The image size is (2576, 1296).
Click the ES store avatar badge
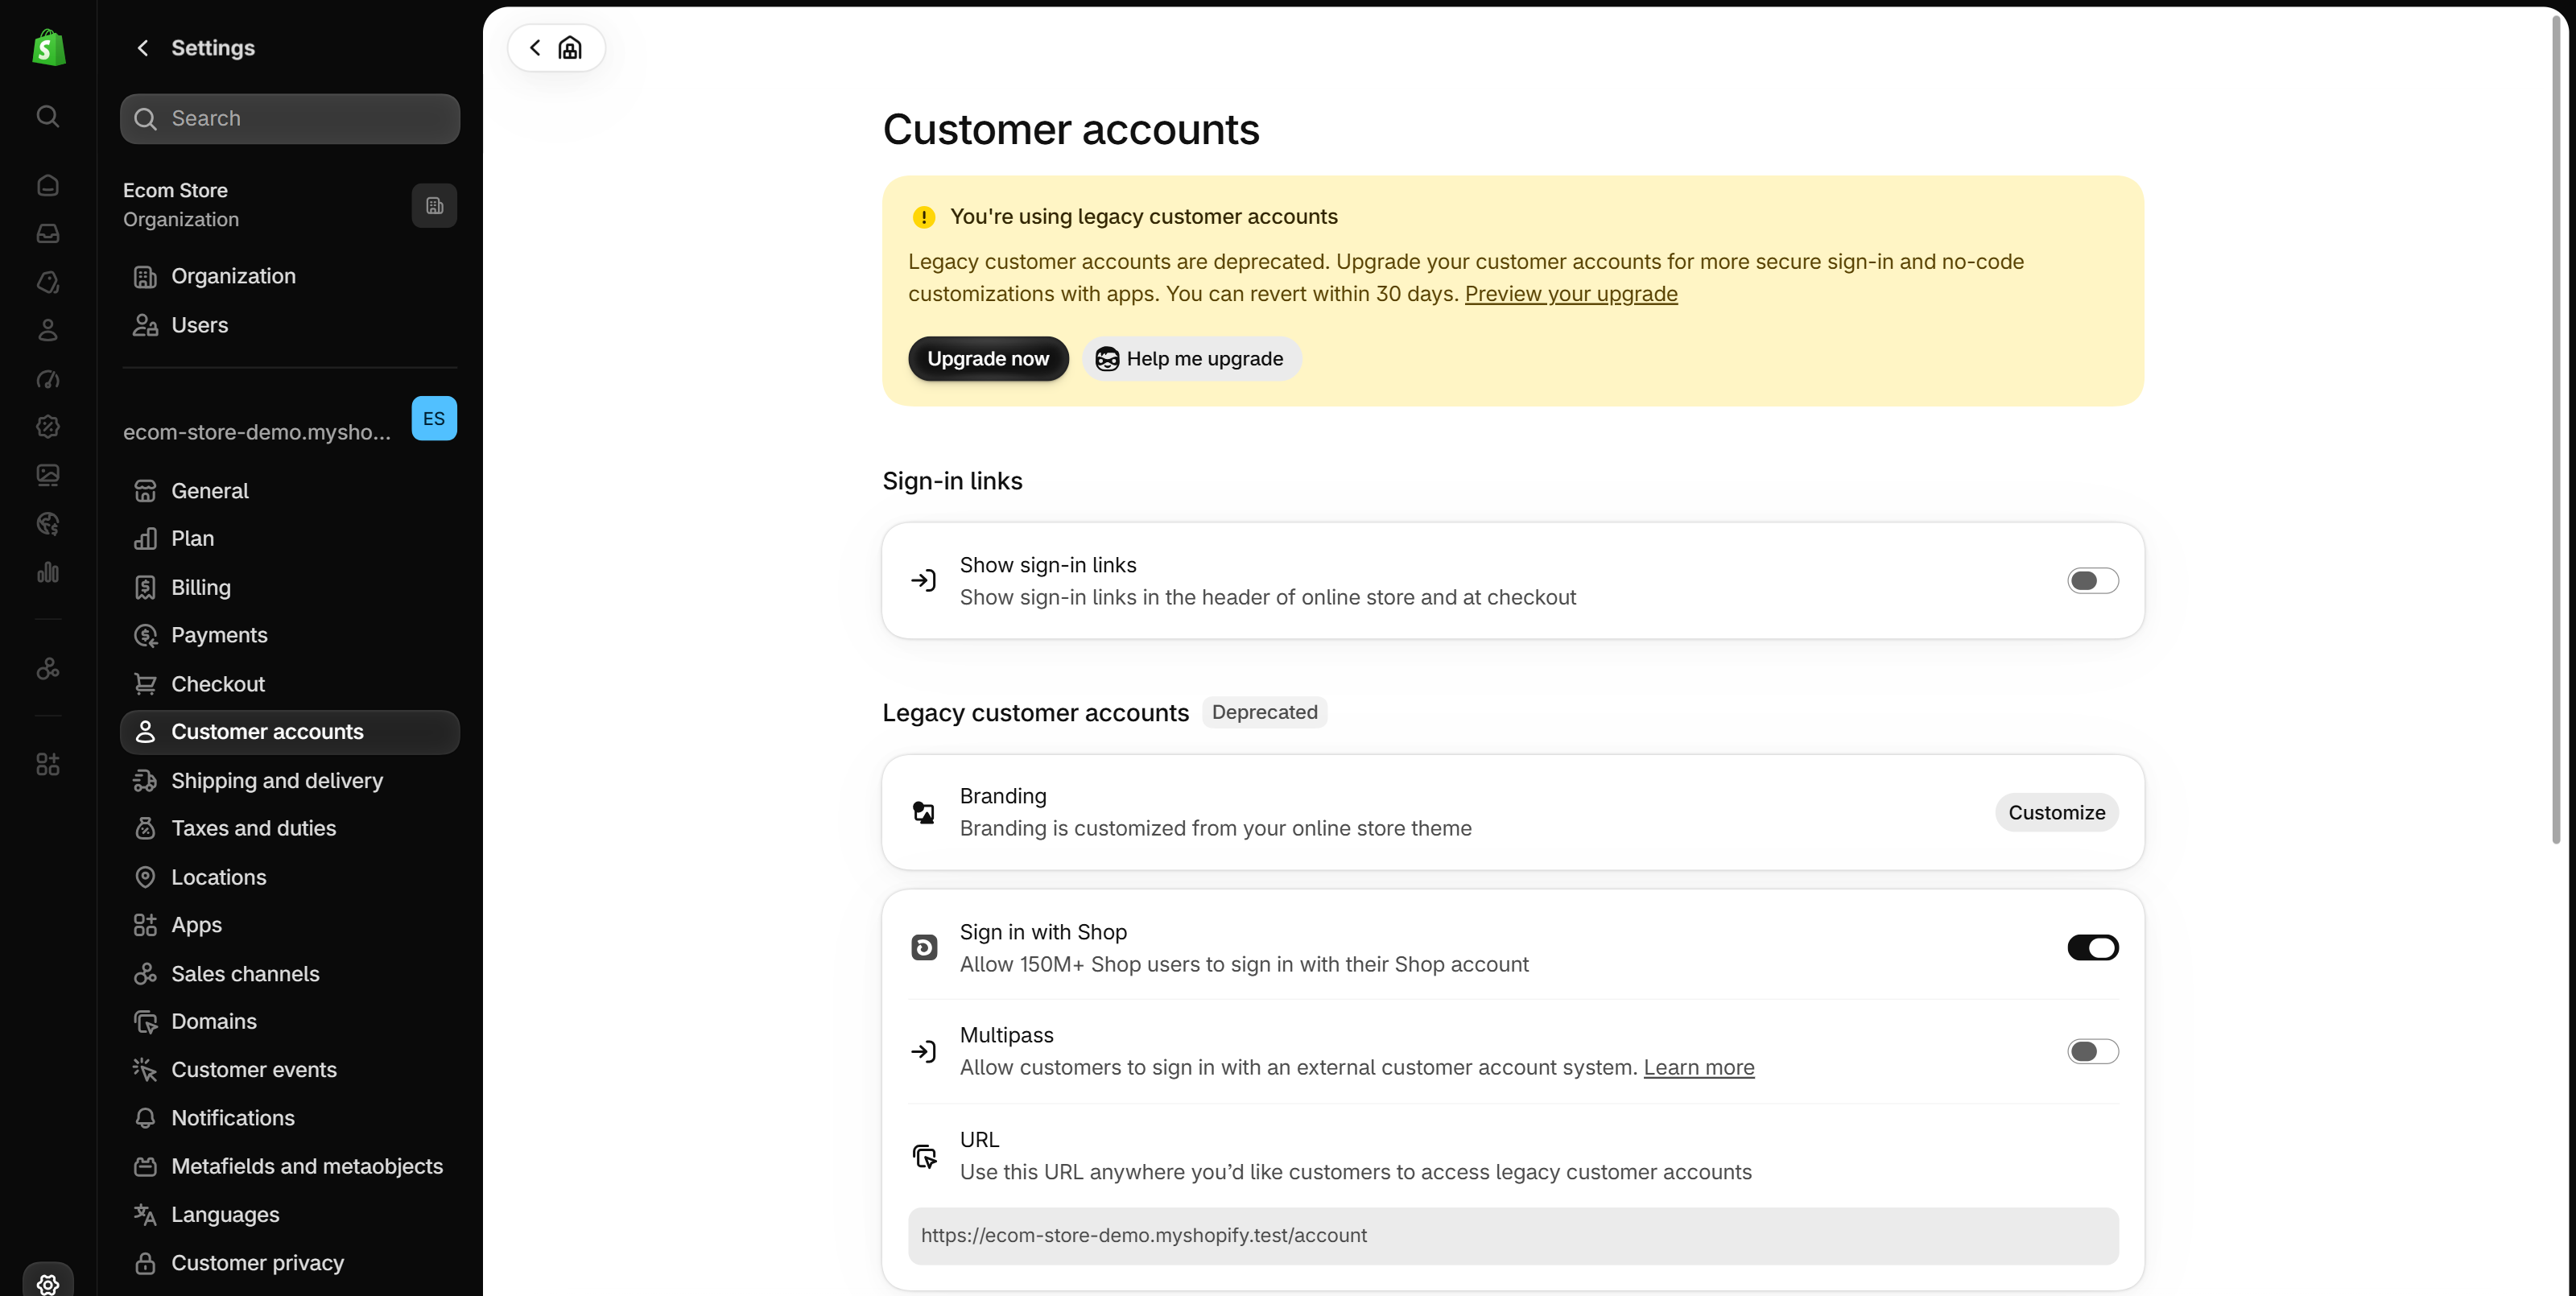click(434, 418)
